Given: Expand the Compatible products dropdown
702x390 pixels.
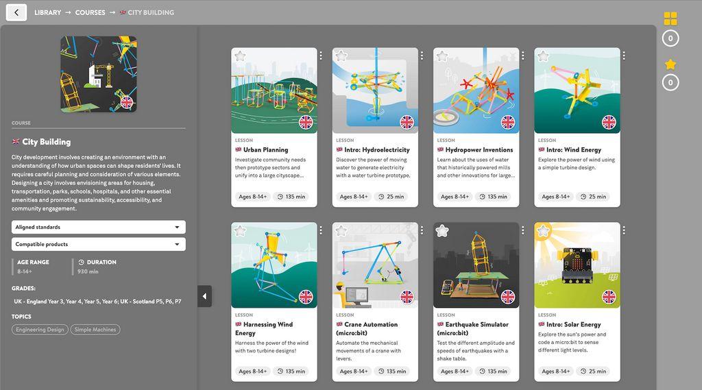Looking at the screenshot, I should tap(99, 244).
